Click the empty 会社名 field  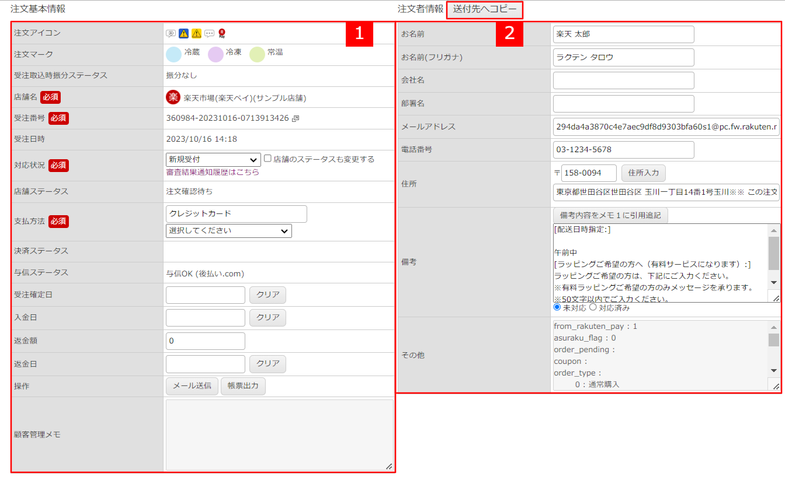(624, 80)
